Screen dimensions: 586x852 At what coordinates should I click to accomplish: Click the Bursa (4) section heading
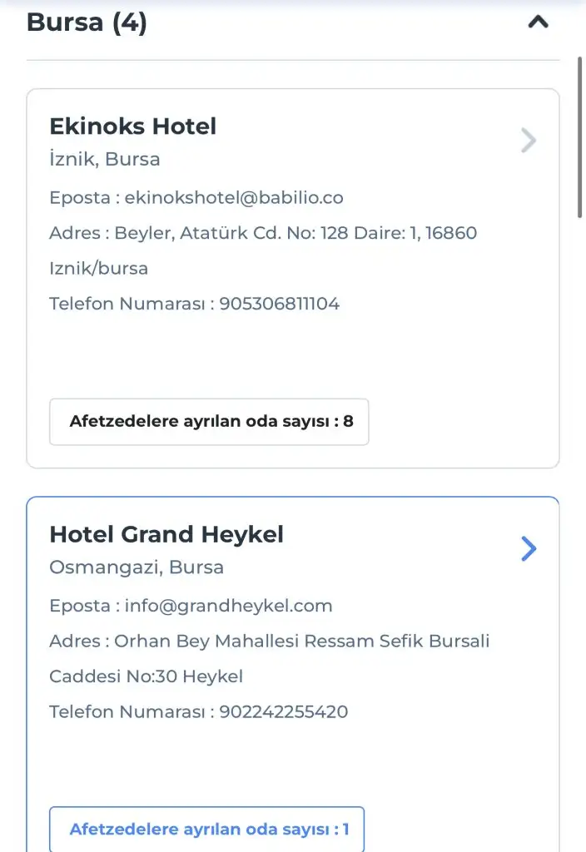point(87,22)
